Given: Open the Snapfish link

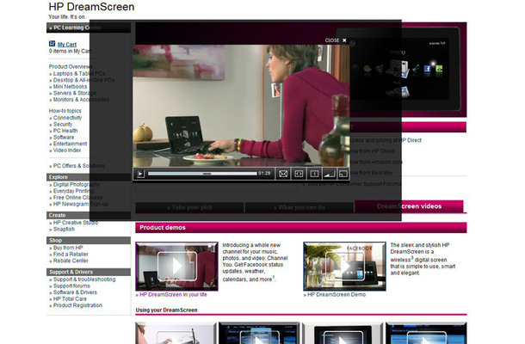Looking at the screenshot, I should pyautogui.click(x=64, y=230).
